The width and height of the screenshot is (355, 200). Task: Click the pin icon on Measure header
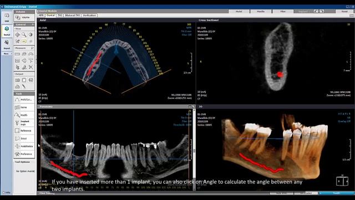coord(32,48)
